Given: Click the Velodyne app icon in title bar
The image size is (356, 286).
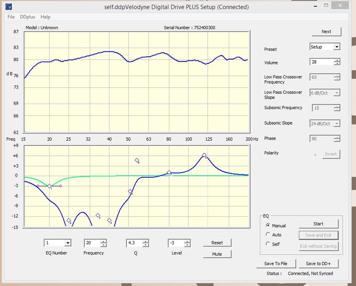Looking at the screenshot, I should (9, 7).
